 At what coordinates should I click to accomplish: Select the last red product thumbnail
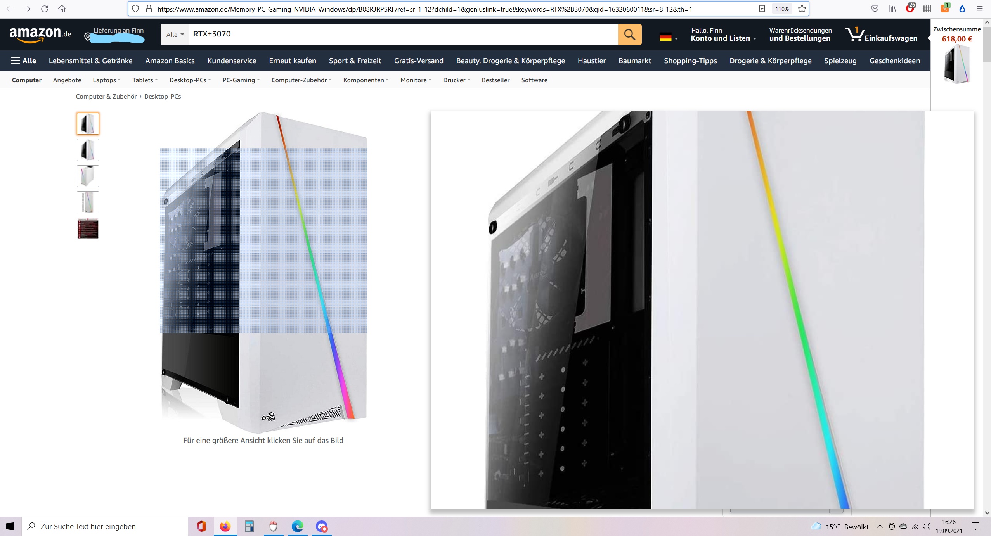pos(88,228)
